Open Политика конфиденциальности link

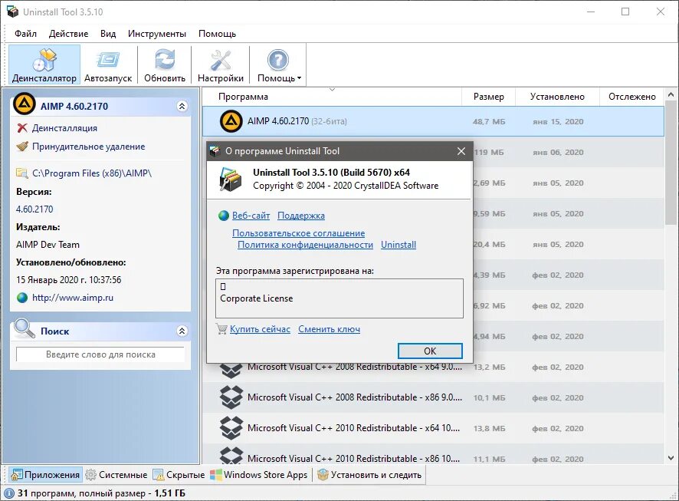tap(305, 245)
